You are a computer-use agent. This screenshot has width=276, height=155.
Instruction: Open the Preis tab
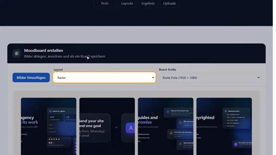point(105,3)
